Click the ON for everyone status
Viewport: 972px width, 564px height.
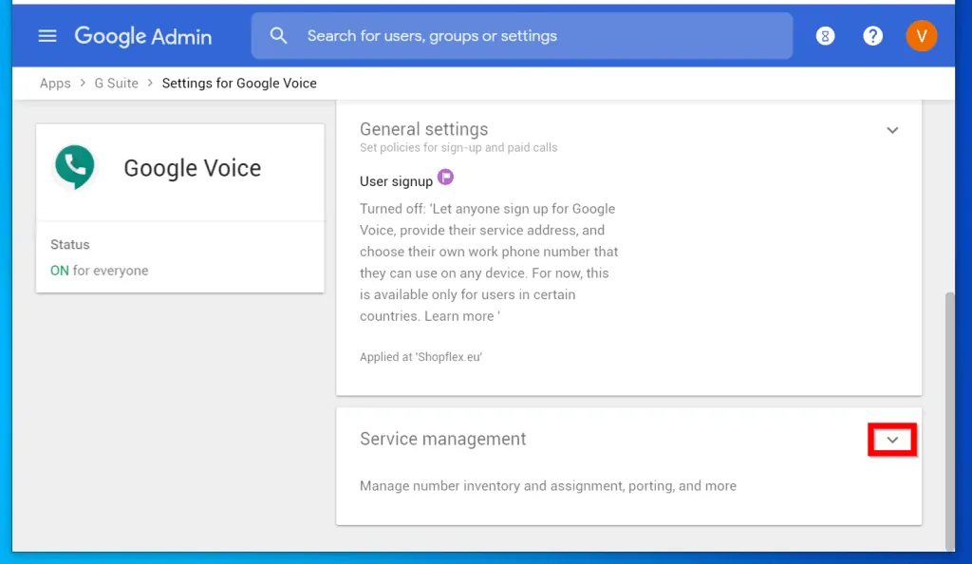pyautogui.click(x=100, y=271)
